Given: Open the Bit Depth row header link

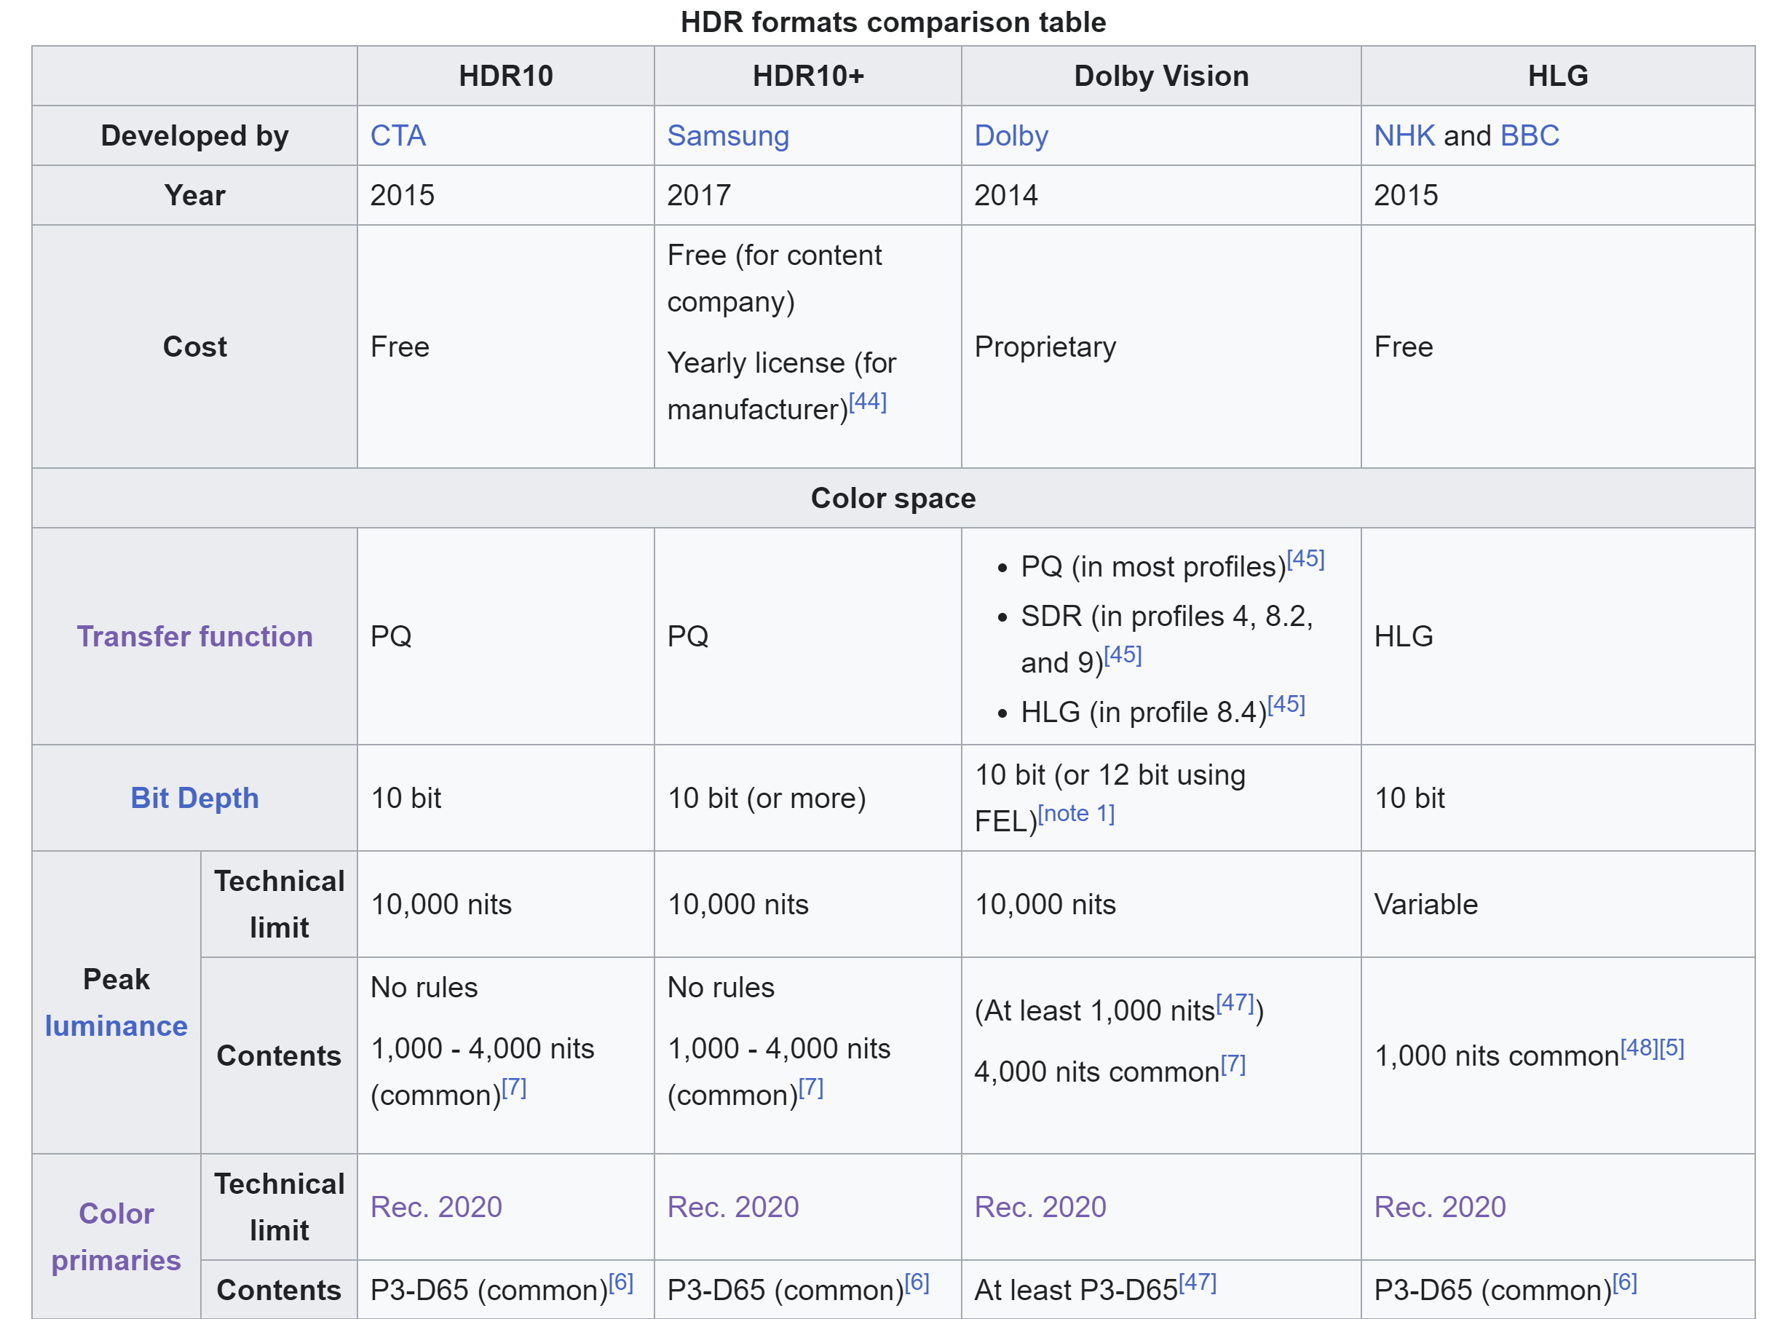Looking at the screenshot, I should (194, 798).
